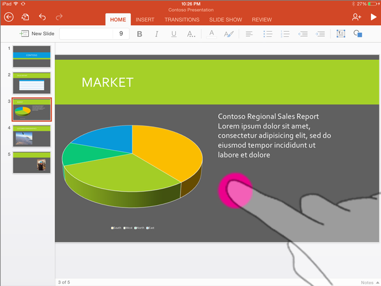Tap the back arrow button
The image size is (381, 286).
click(x=9, y=18)
